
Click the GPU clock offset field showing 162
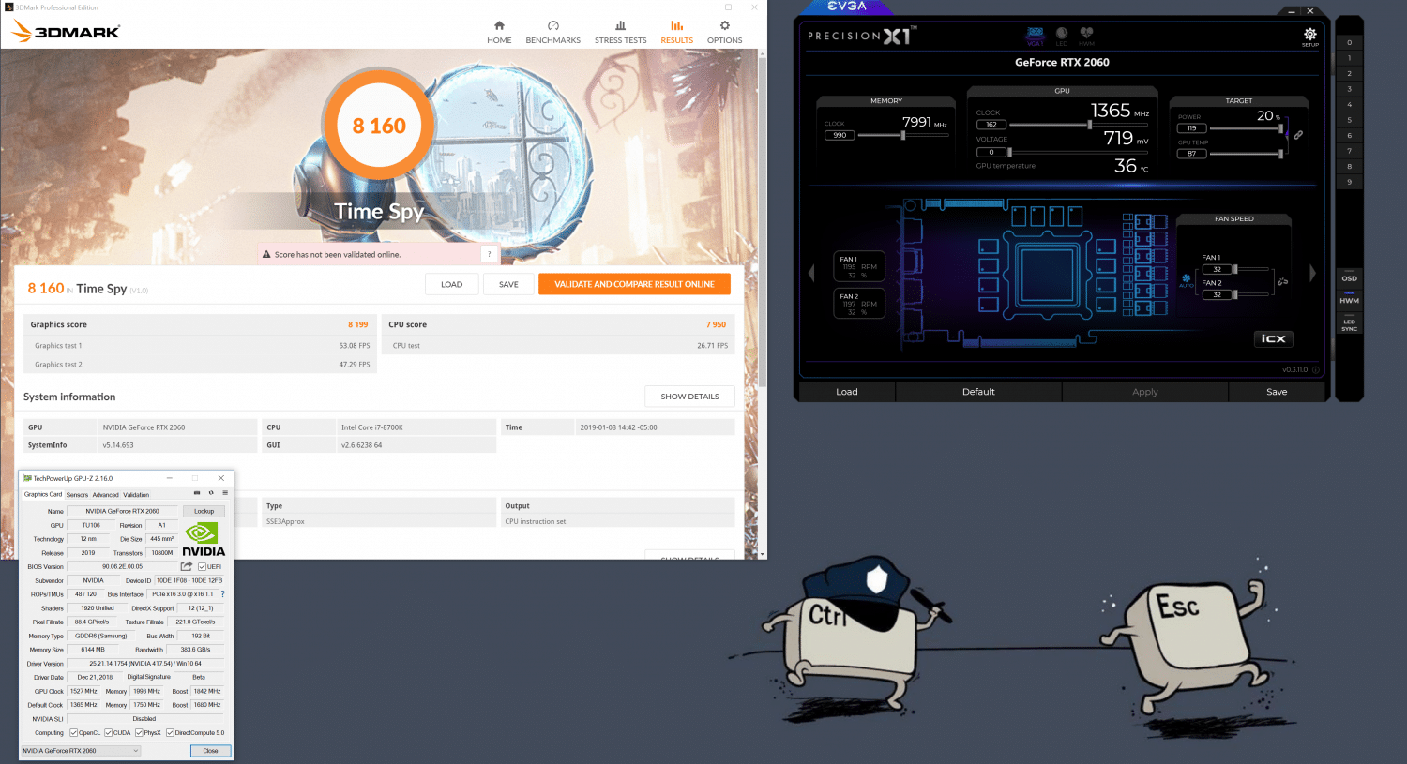(991, 125)
